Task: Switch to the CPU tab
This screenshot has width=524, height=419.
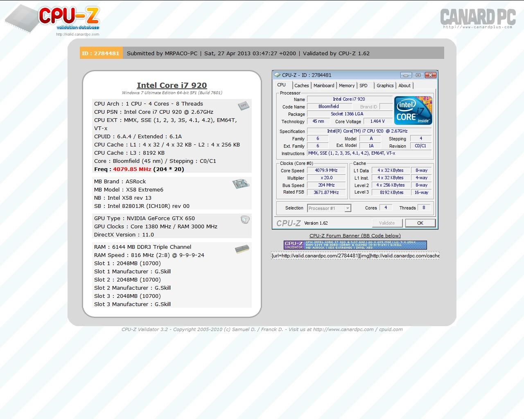Action: (x=282, y=85)
